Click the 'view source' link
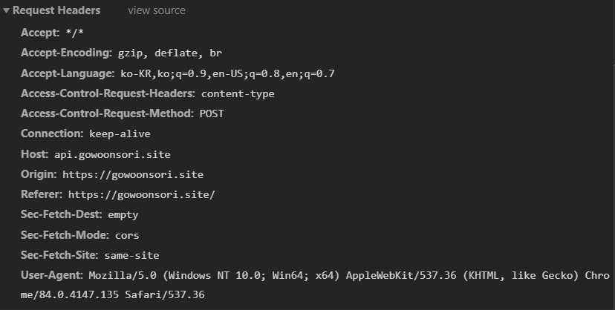Screen dimensions: 615x310 click(x=157, y=11)
